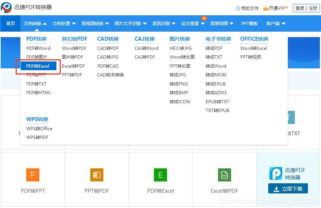
Task: Pick 转成ICON option
Action: point(179,102)
